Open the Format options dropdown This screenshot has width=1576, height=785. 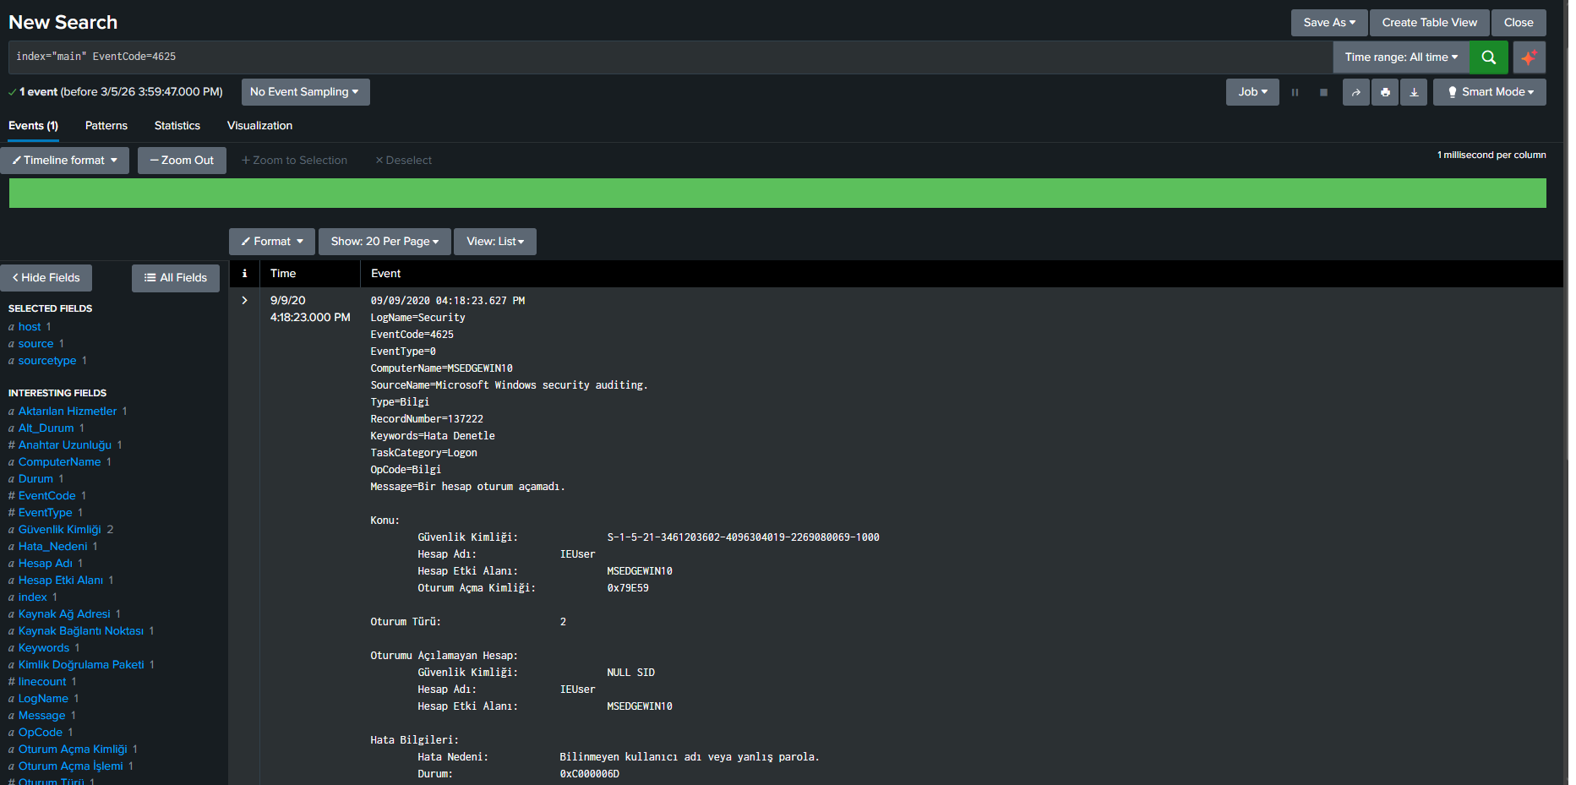coord(272,242)
